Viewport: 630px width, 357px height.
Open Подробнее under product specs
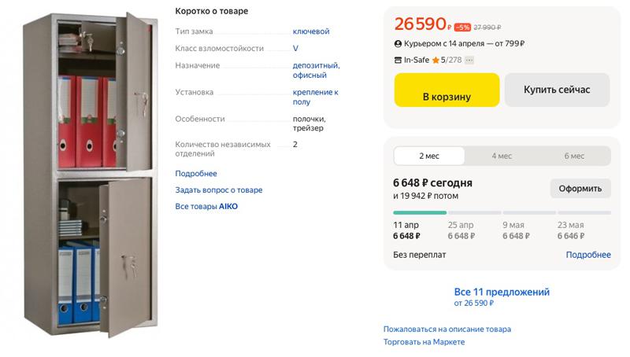[x=196, y=174]
